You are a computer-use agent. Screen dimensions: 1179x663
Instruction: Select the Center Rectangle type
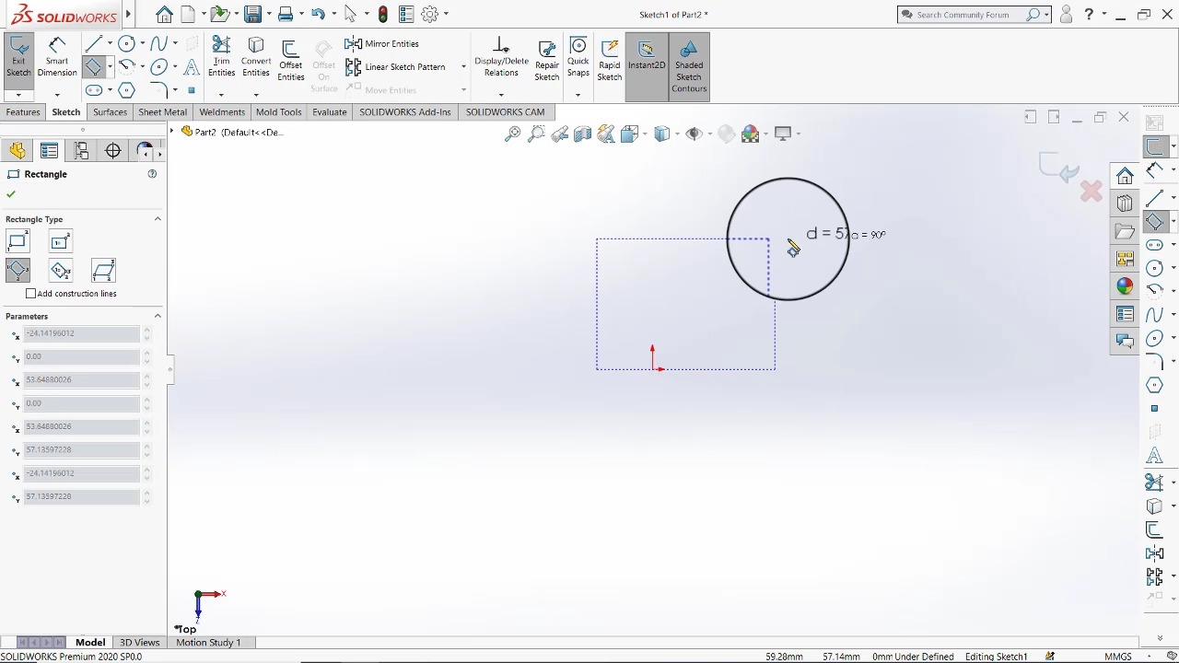pyautogui.click(x=60, y=242)
